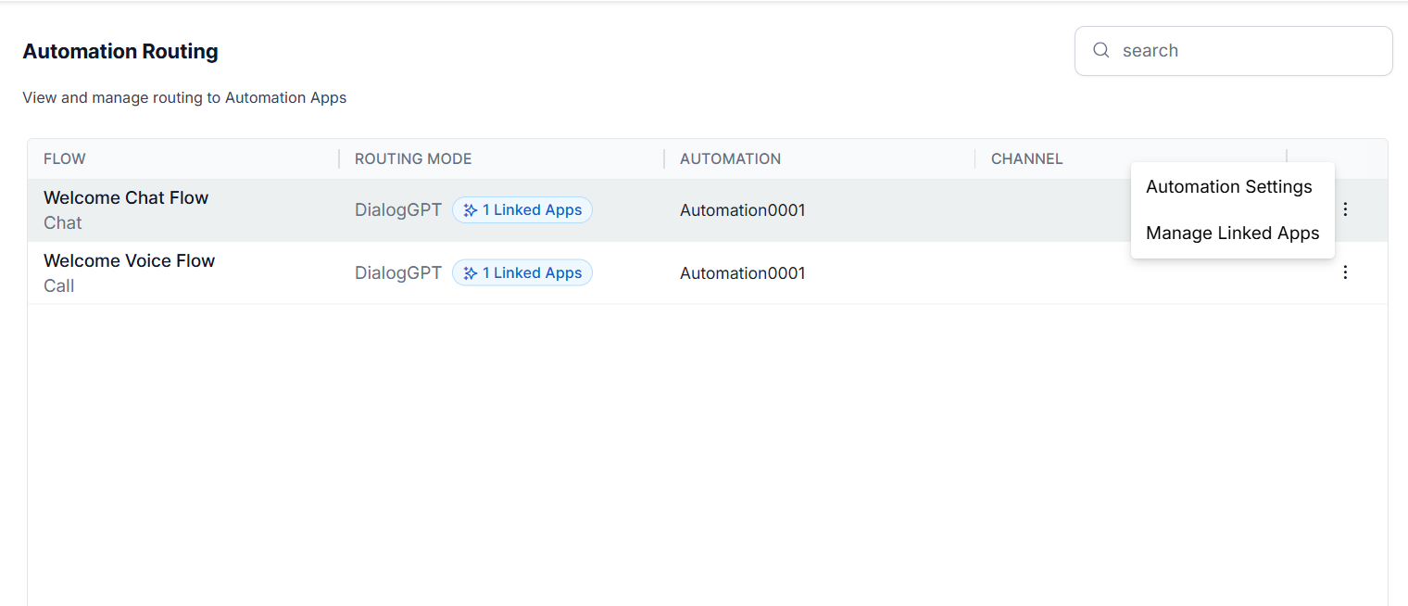The image size is (1408, 606).
Task: Click the AUTOMATION column header
Action: point(730,159)
